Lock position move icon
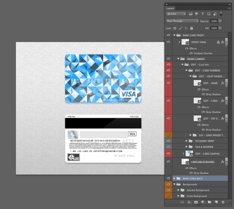The width and height of the screenshot is (234, 209). click(x=186, y=28)
